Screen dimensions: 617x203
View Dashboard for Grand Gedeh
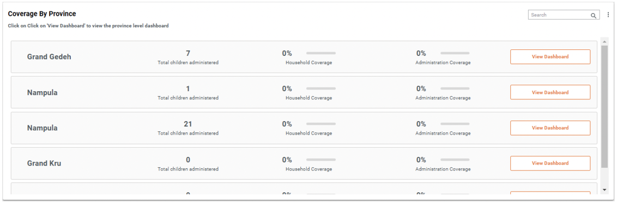(550, 57)
